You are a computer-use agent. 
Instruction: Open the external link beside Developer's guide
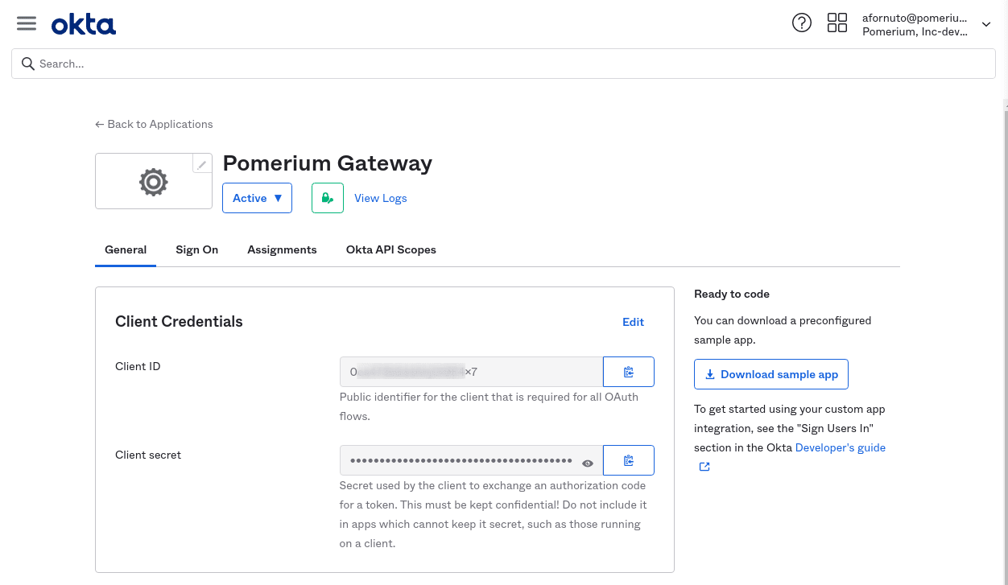pyautogui.click(x=704, y=466)
